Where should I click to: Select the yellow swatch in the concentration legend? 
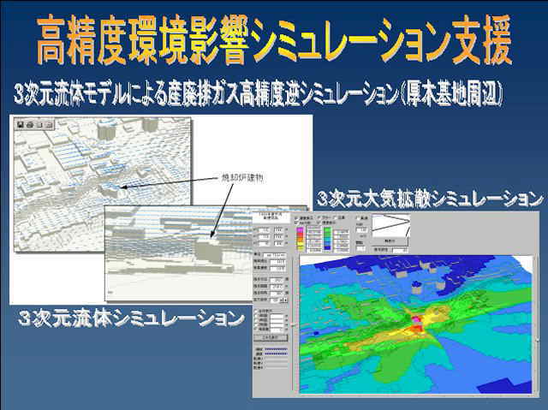[301, 242]
